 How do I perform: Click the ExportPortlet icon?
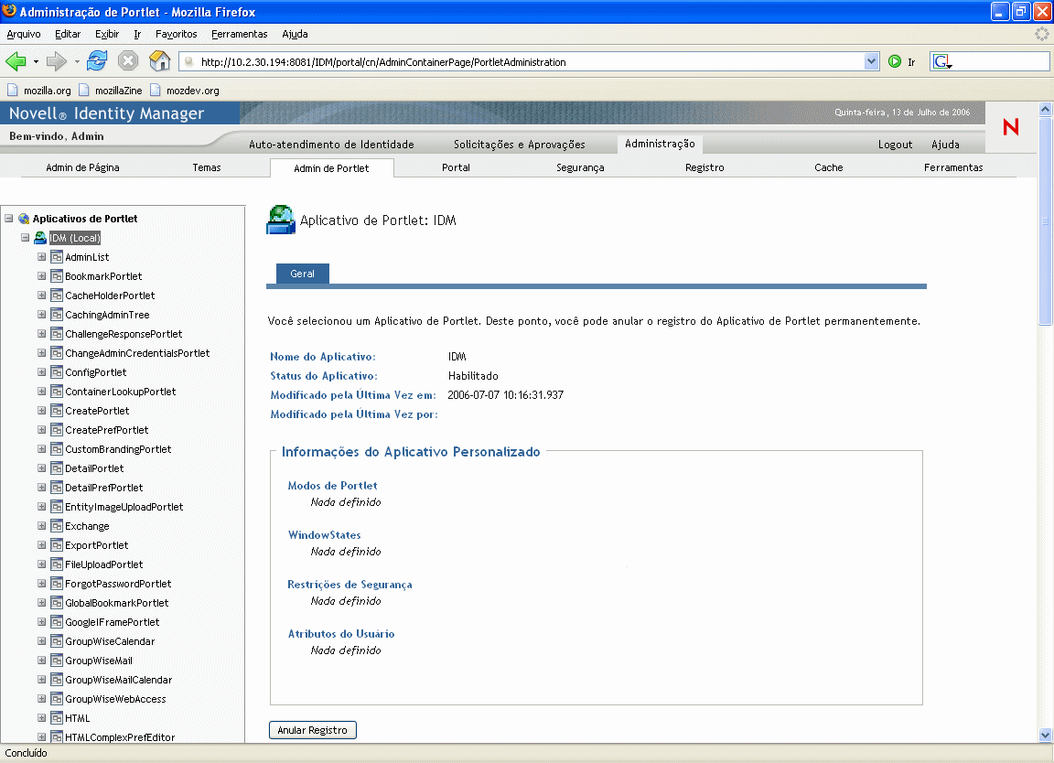57,545
